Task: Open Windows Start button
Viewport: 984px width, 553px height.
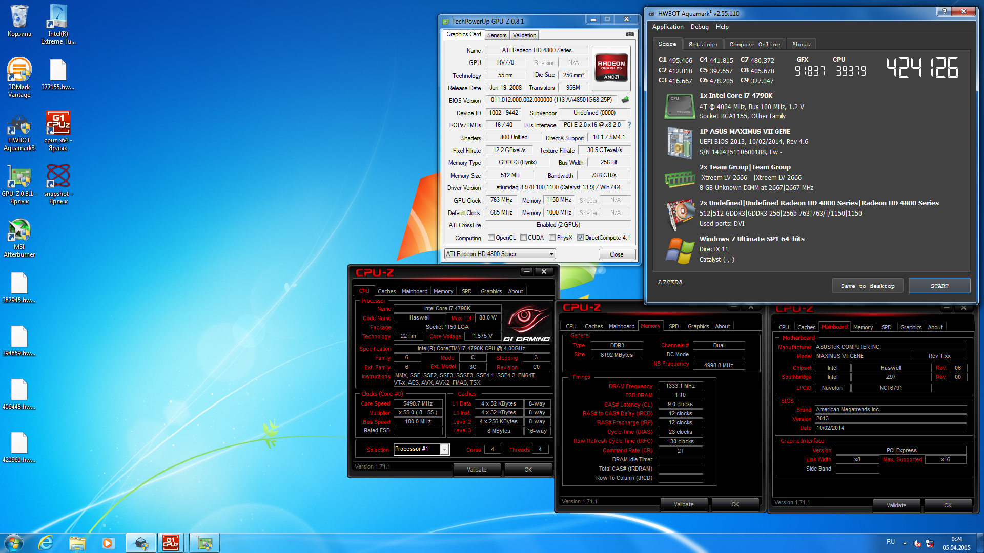Action: (14, 543)
